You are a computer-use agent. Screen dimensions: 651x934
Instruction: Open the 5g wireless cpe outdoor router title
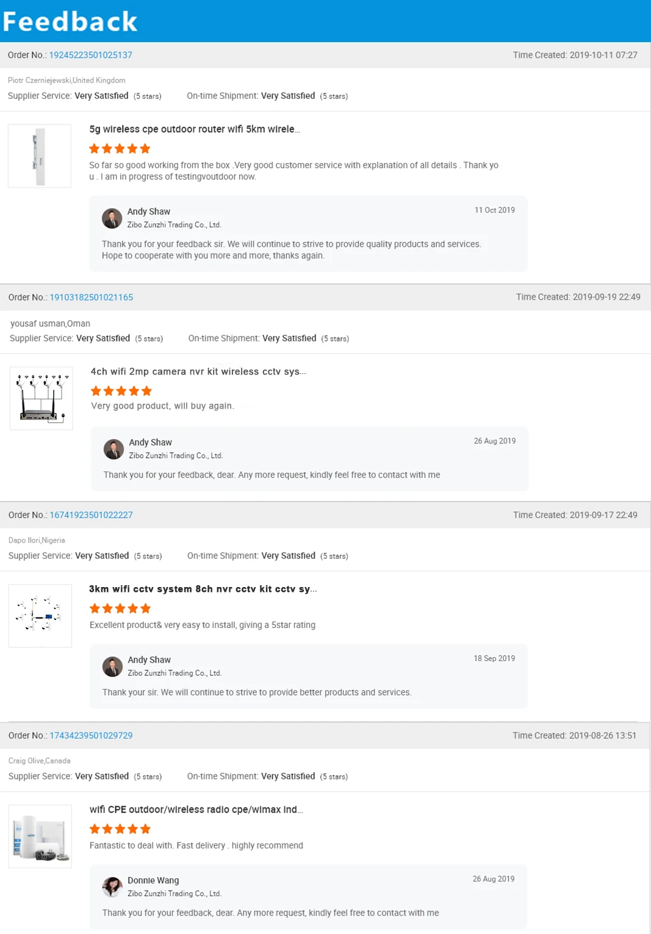click(194, 130)
